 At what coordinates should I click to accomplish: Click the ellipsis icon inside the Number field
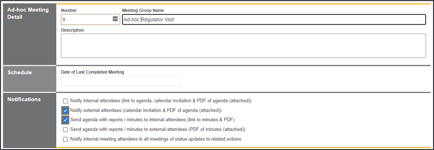coord(115,19)
